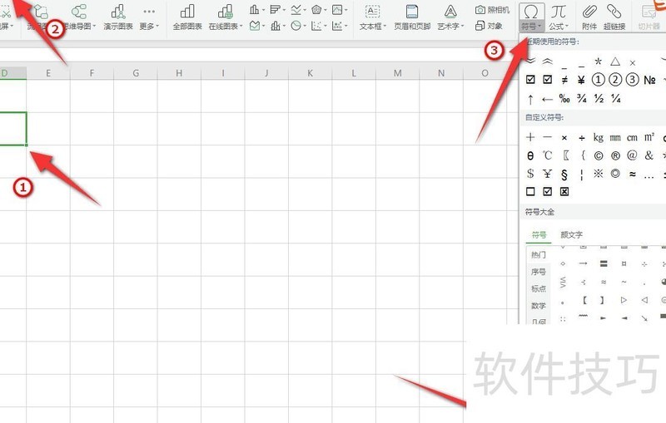Open 页眉和页脚 header and footer
The image size is (666, 423).
[412, 17]
